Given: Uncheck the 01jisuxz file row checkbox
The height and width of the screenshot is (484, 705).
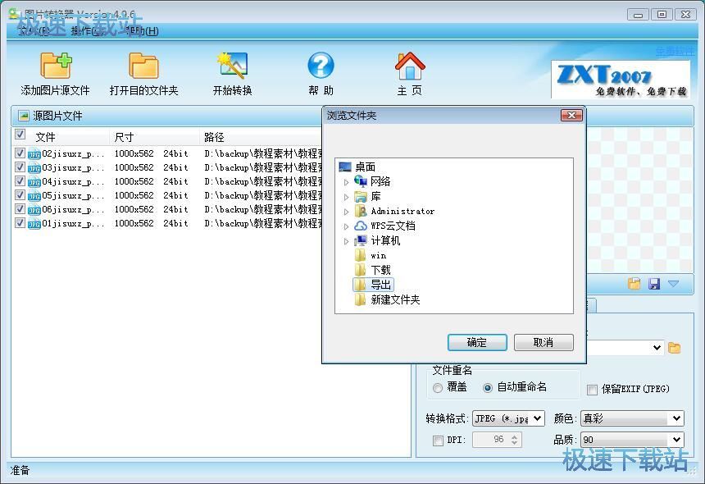Looking at the screenshot, I should pyautogui.click(x=20, y=222).
